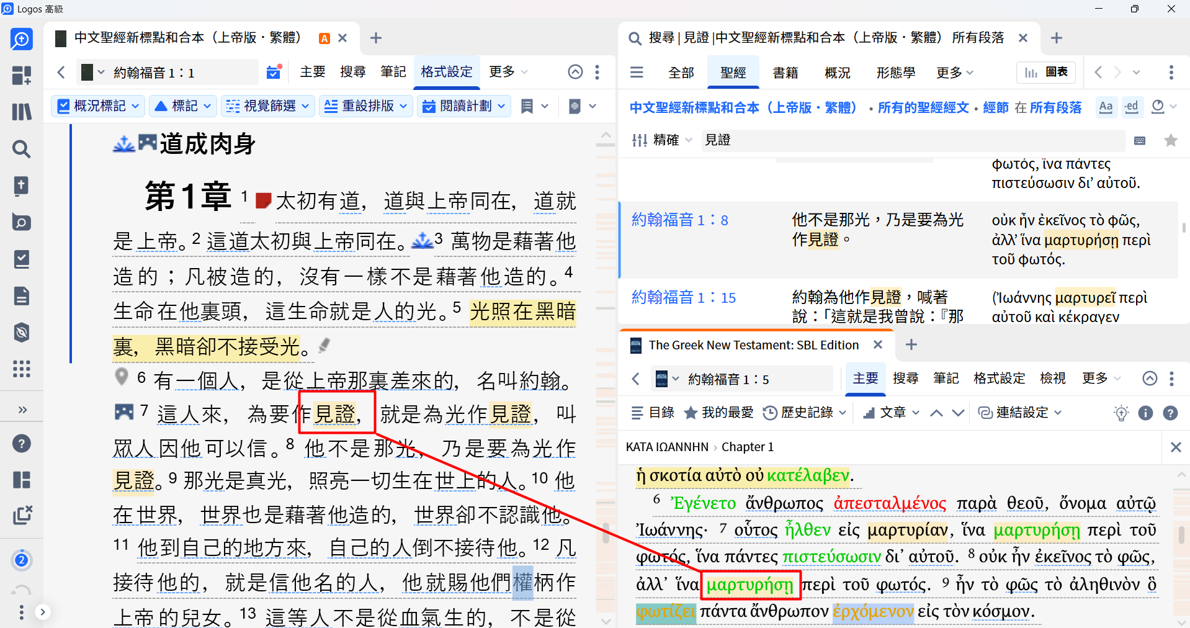Screen dimensions: 1190x628
Task: Jump to the next article with down chevron
Action: 958,413
